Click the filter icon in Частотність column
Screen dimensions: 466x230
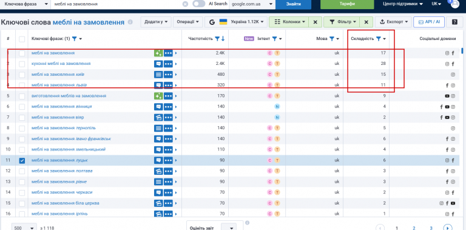pyautogui.click(x=217, y=39)
